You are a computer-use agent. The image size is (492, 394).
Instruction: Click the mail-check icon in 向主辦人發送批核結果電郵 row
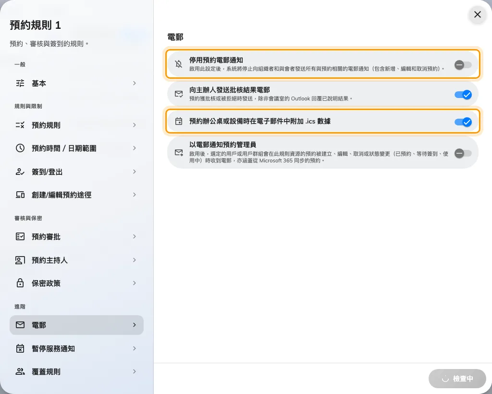pyautogui.click(x=179, y=94)
